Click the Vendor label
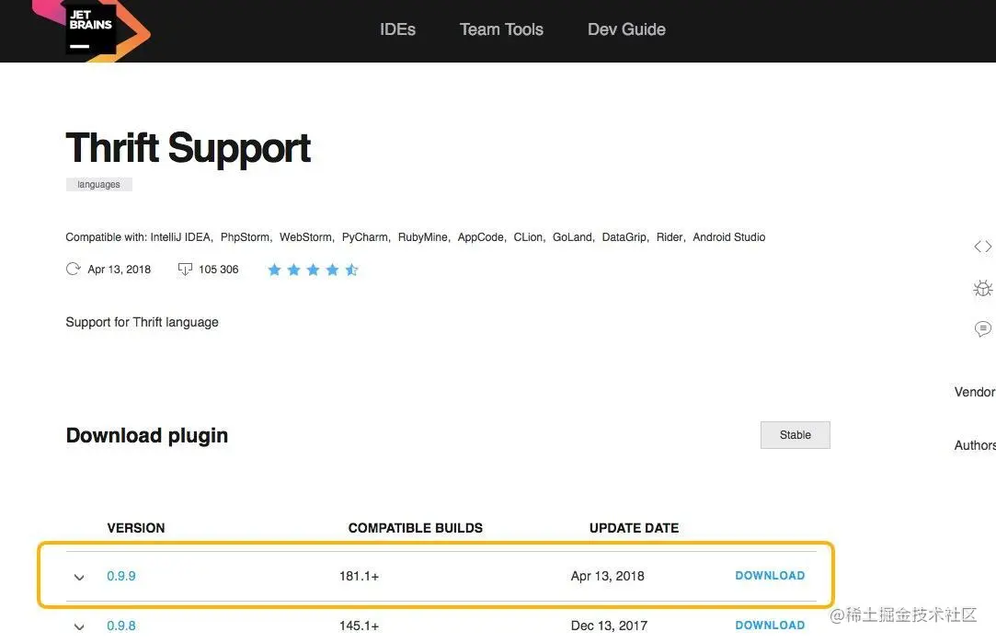This screenshot has height=643, width=996. [975, 392]
